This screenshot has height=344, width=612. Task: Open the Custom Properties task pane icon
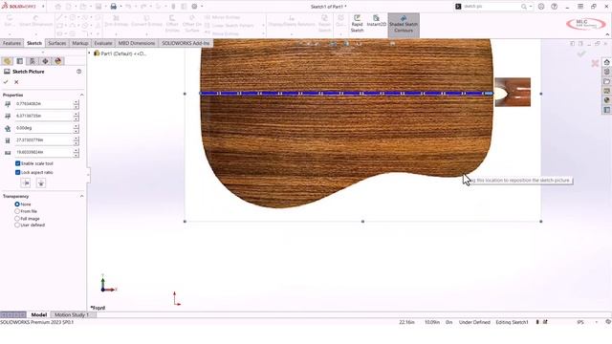click(x=606, y=110)
